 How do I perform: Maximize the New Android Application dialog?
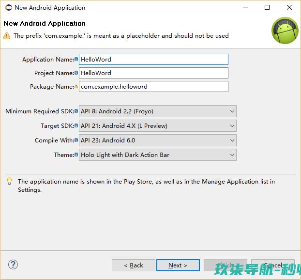tap(267, 7)
